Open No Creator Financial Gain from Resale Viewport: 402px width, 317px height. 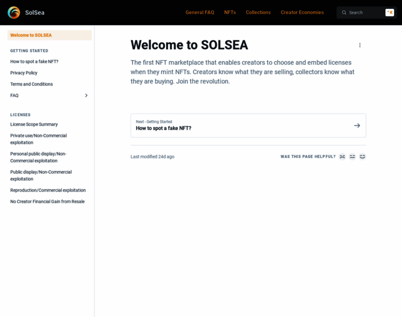pos(48,201)
